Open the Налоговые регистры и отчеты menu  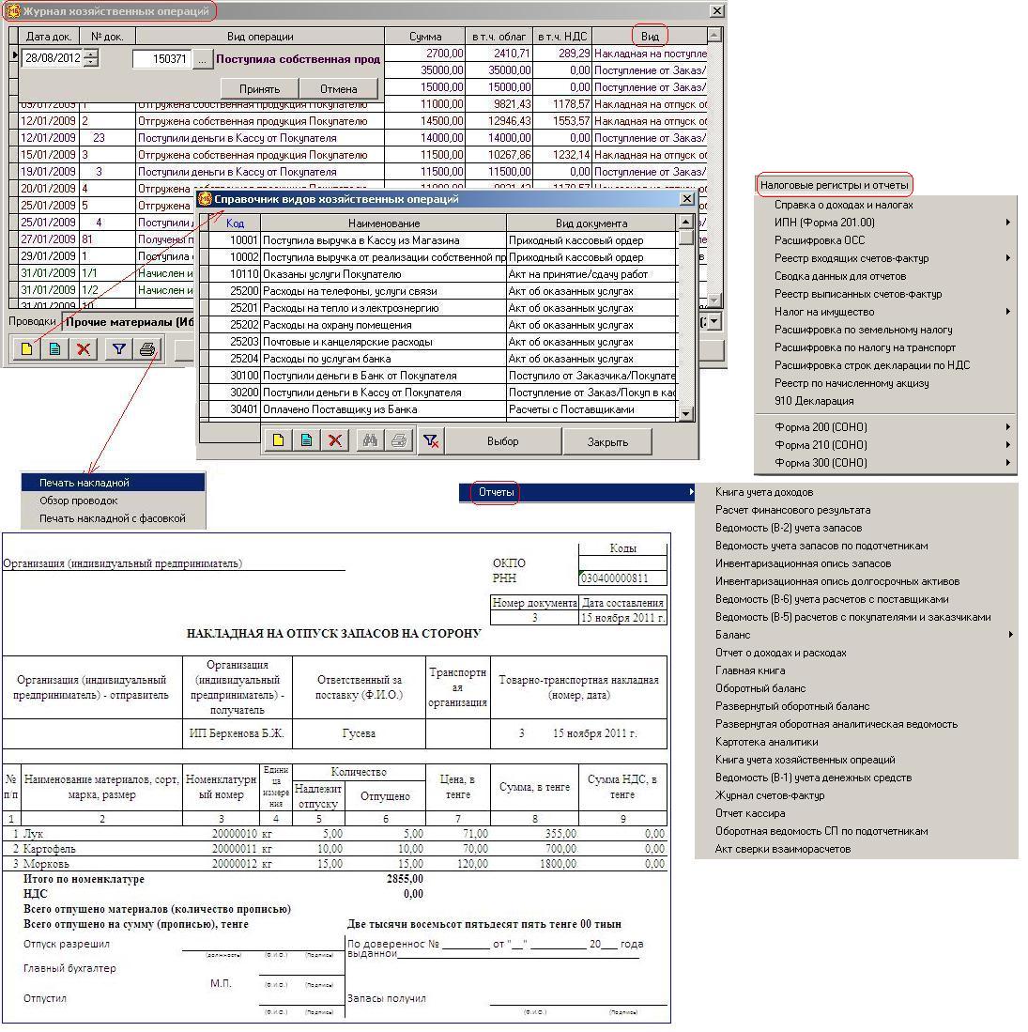(834, 185)
